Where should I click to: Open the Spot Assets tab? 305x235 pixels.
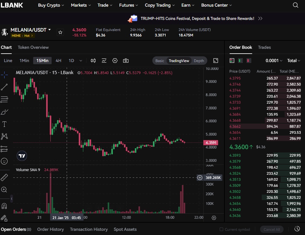pyautogui.click(x=125, y=229)
